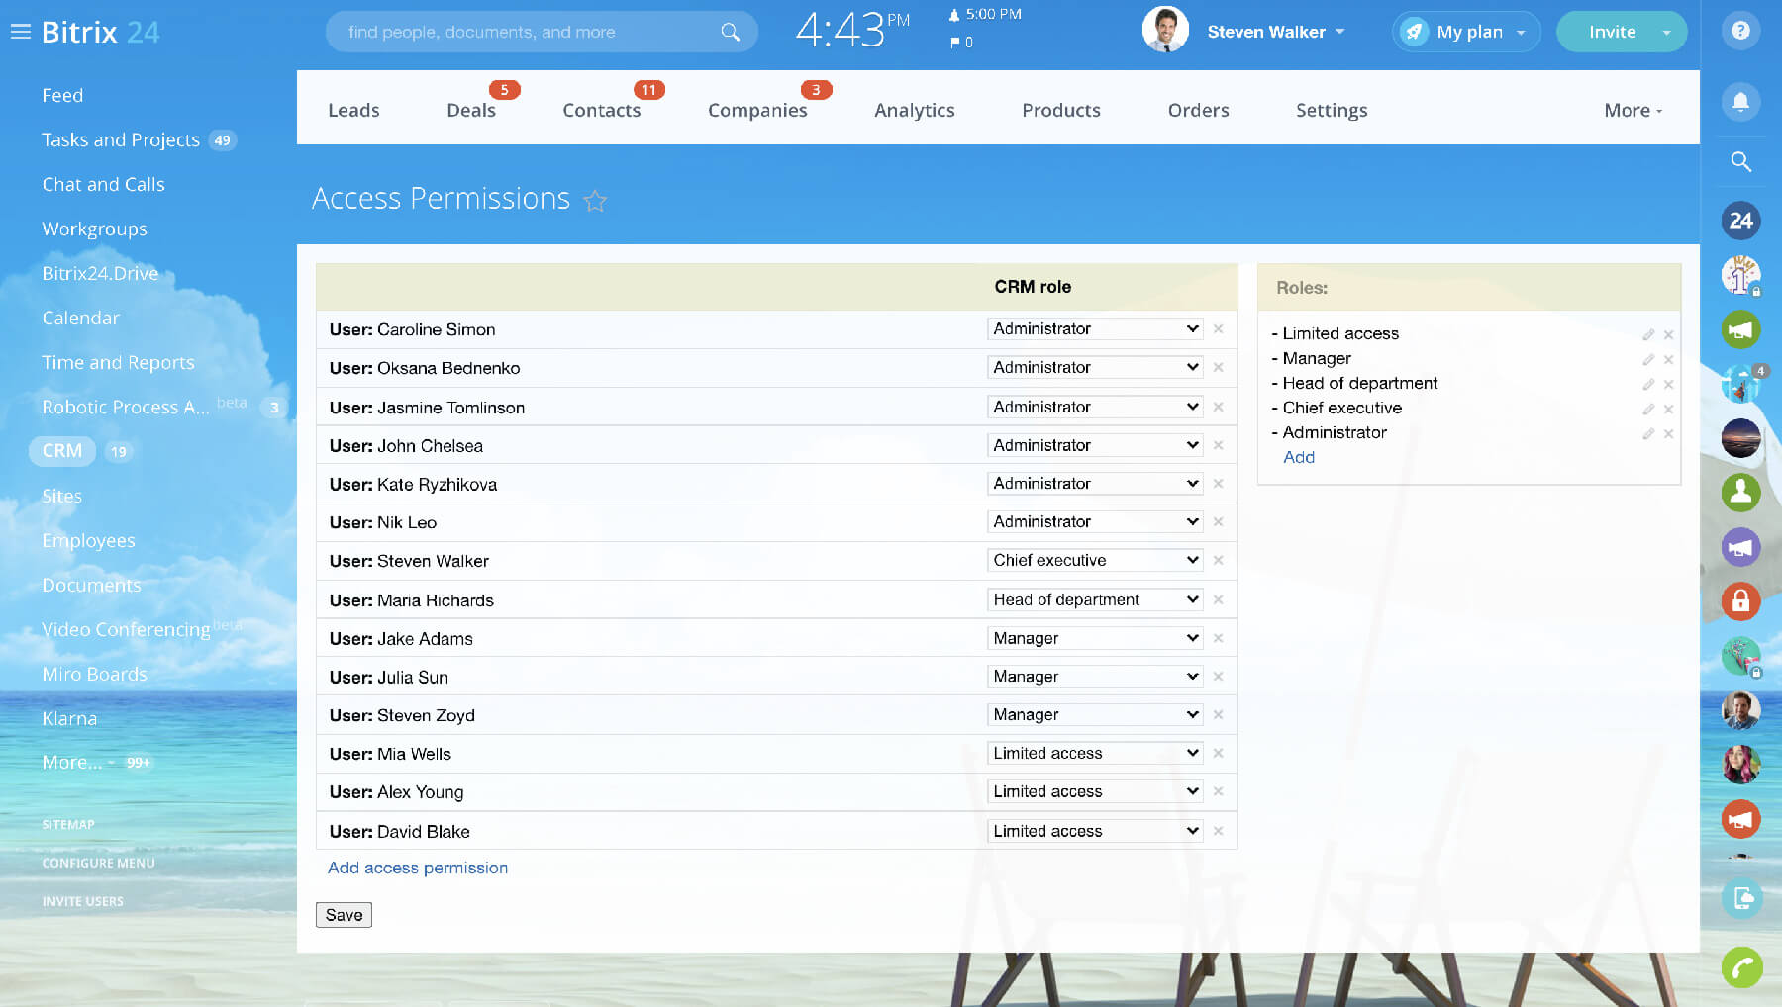Change David Blake's role dropdown
This screenshot has width=1782, height=1007.
click(1095, 831)
